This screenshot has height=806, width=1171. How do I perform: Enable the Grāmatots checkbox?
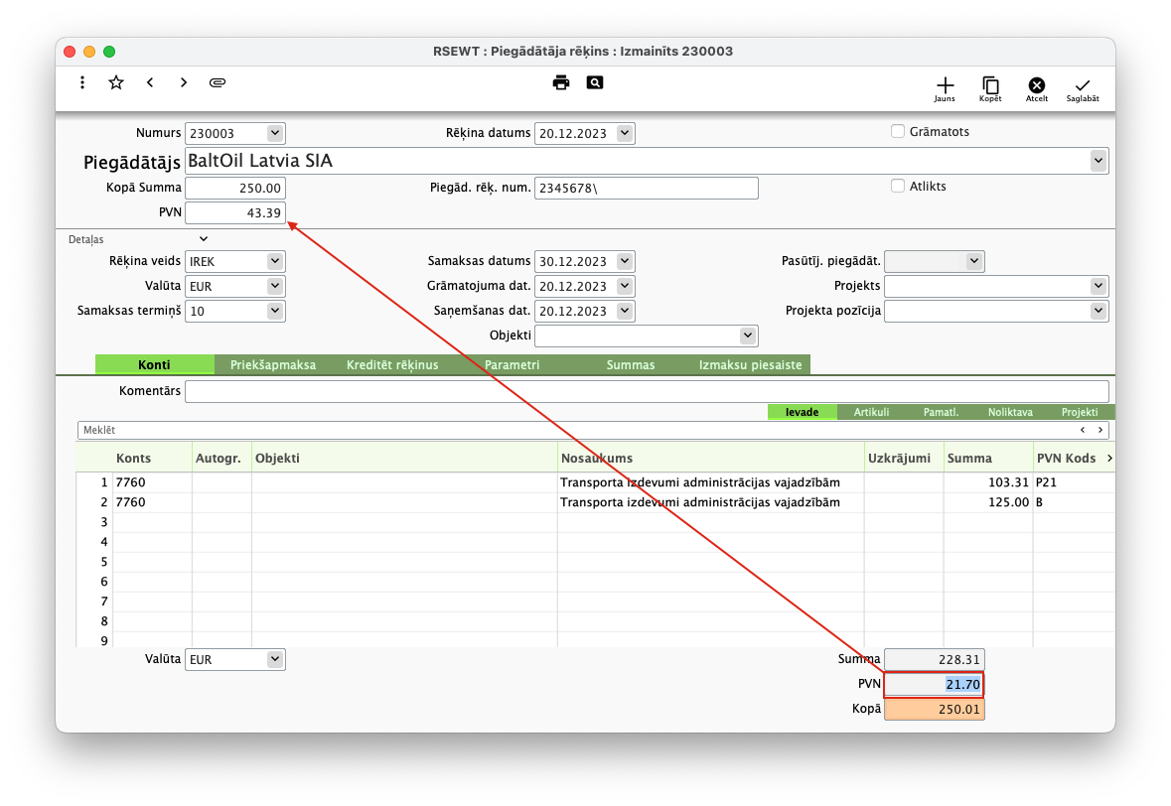click(x=898, y=132)
